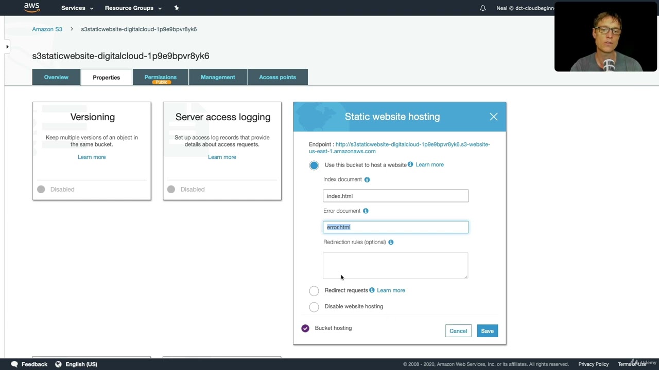
Task: Click the Redirection rules text area
Action: [395, 266]
